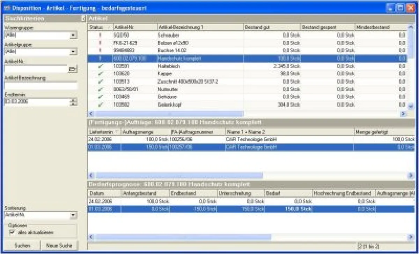The height and width of the screenshot is (254, 419).
Task: Open the Warengruppe dropdown
Action: [74, 35]
